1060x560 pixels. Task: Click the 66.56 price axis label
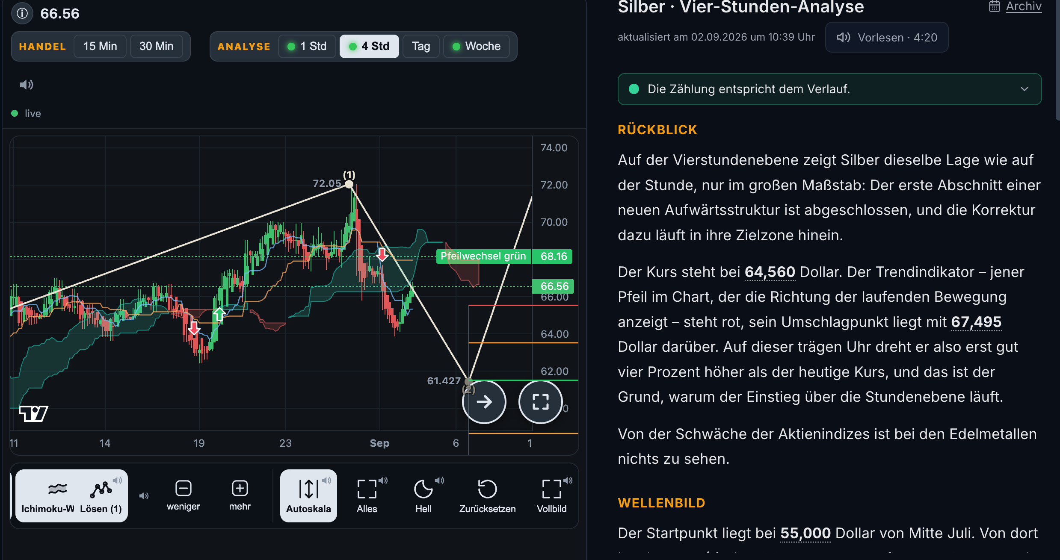coord(553,286)
